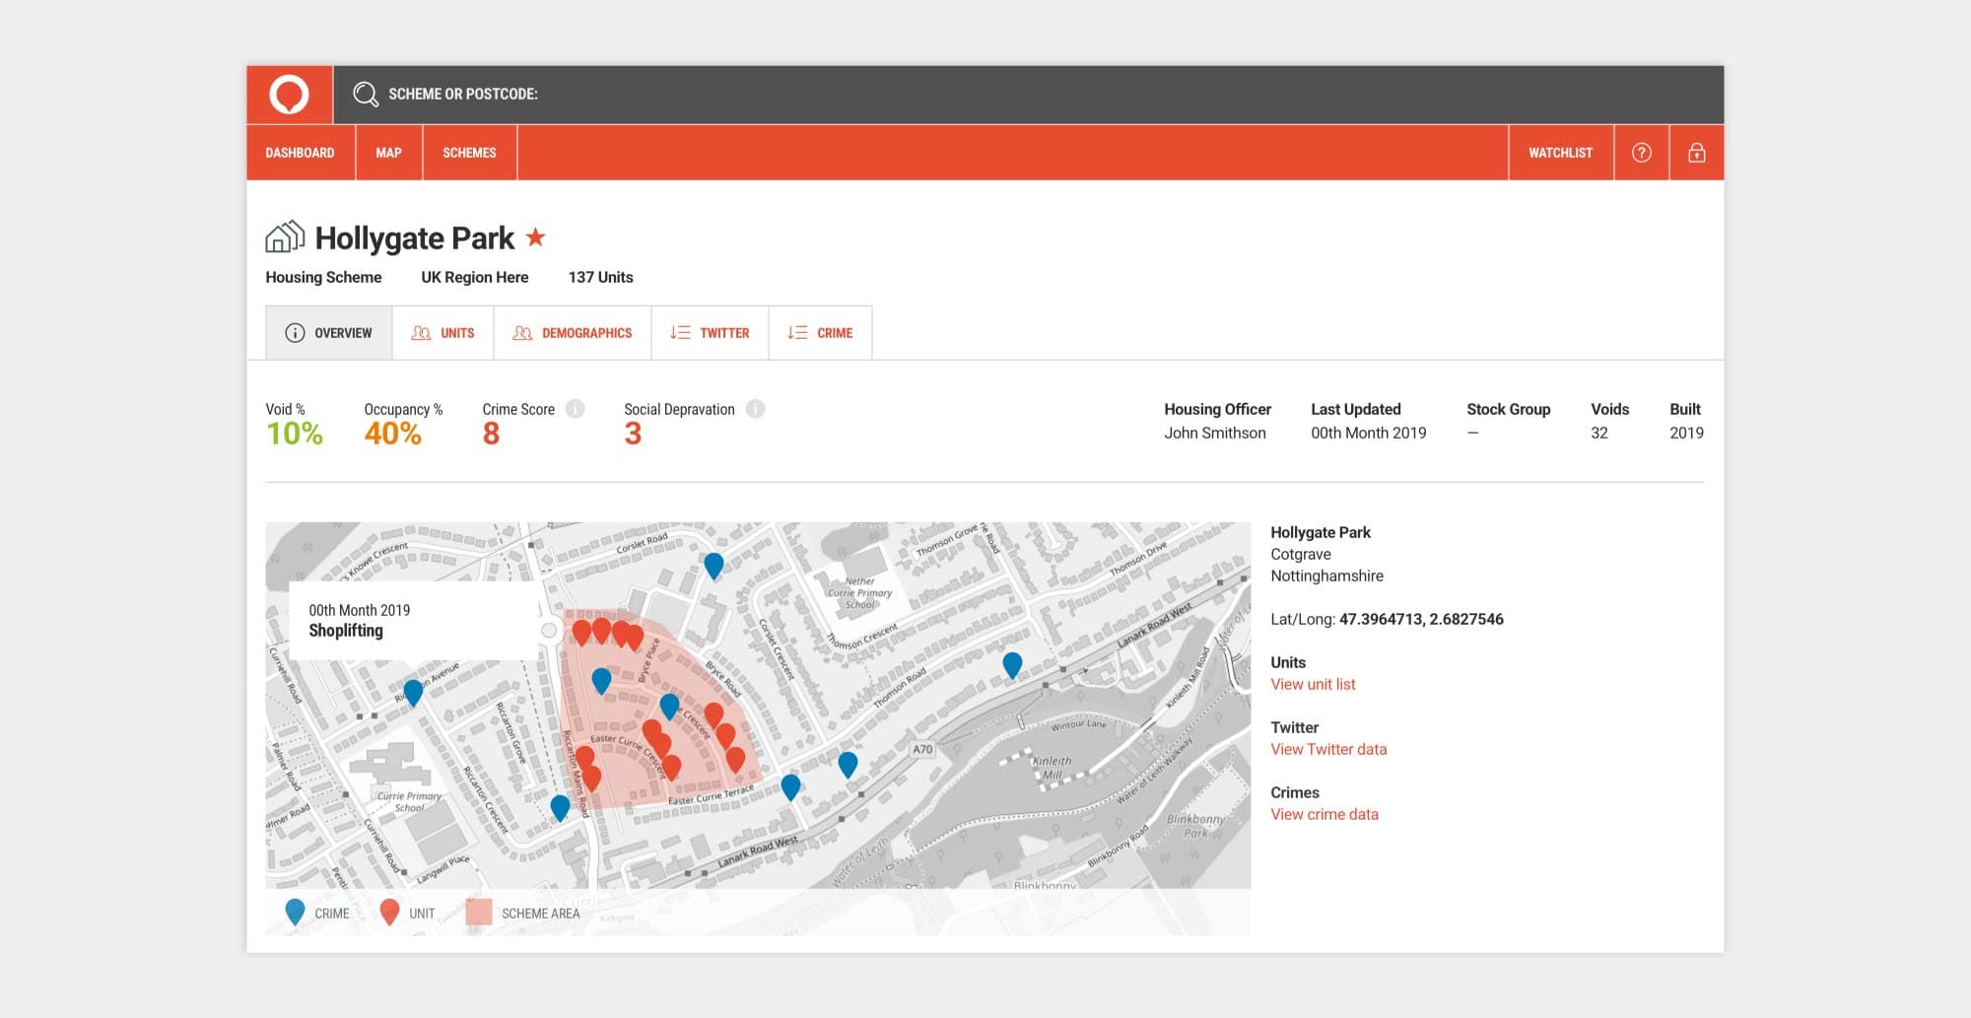The height and width of the screenshot is (1018, 1971).
Task: Open the help question mark icon
Action: coord(1641,153)
